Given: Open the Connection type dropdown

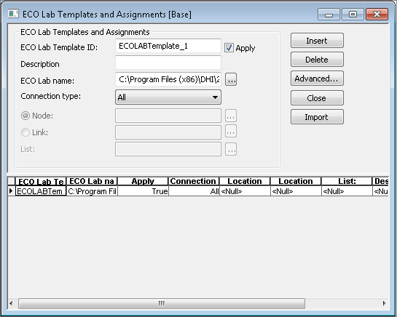Looking at the screenshot, I should click(168, 97).
